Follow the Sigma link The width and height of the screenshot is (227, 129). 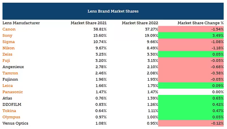point(9,42)
